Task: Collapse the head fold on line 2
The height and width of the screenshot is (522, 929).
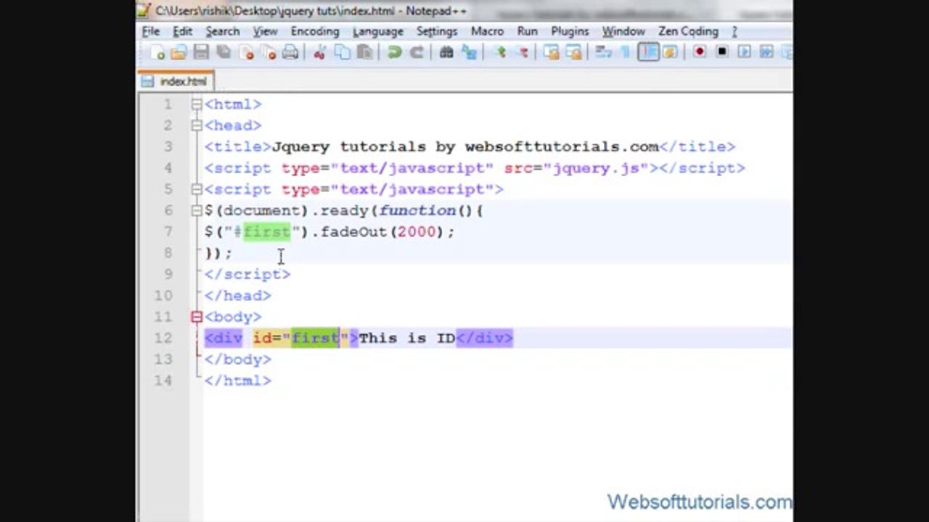Action: (x=197, y=125)
